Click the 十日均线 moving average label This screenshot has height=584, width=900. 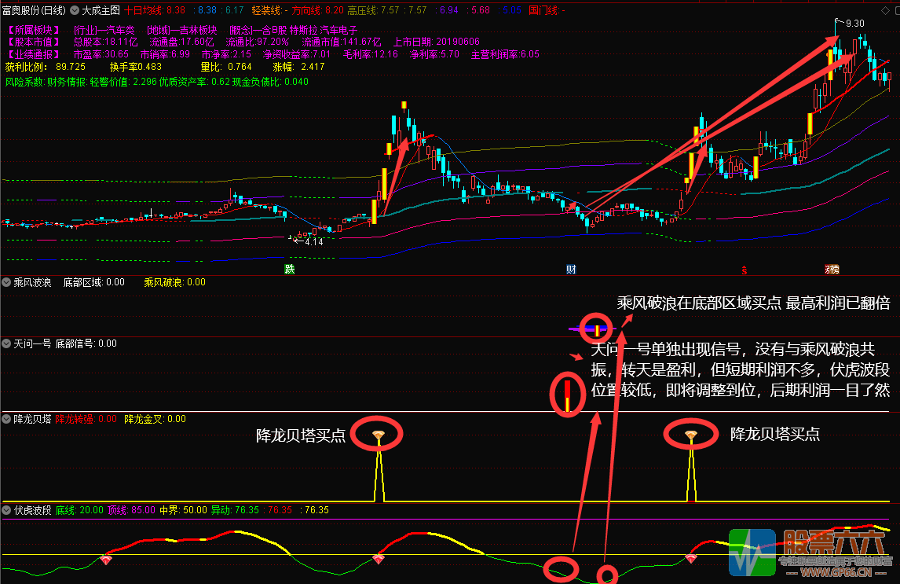[144, 10]
